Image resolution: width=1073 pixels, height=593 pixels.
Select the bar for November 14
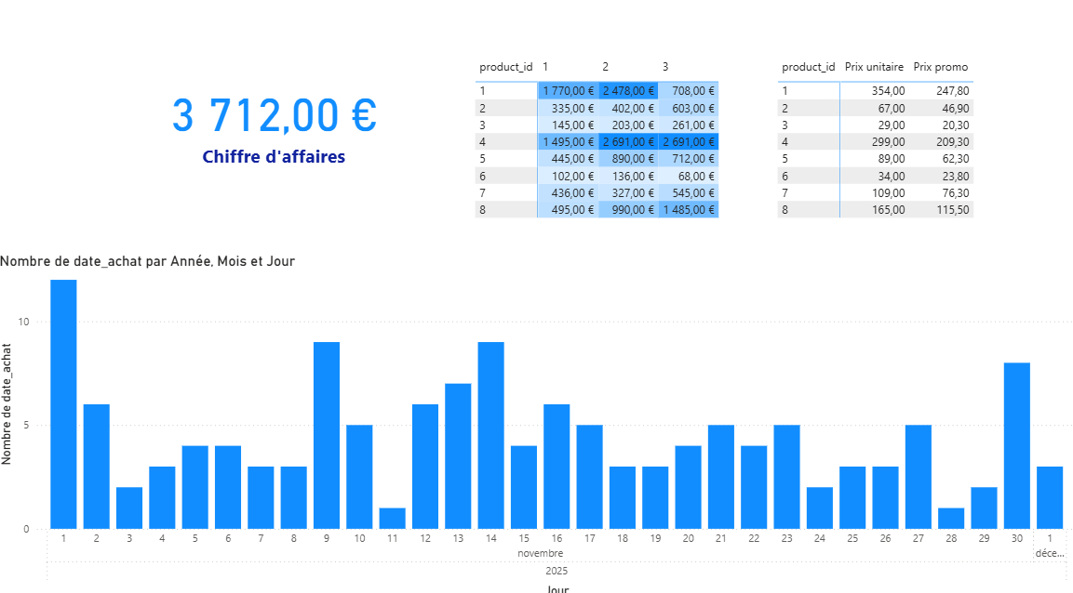490,435
